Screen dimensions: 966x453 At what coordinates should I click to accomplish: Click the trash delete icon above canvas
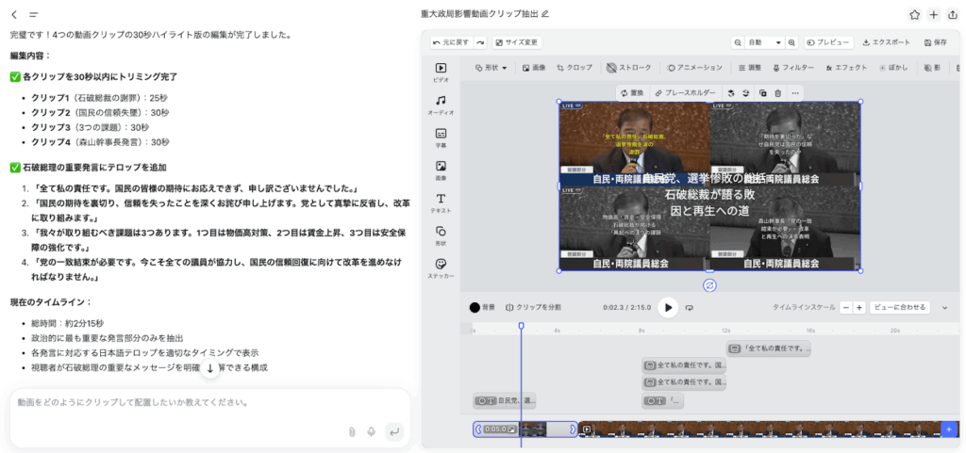(777, 93)
